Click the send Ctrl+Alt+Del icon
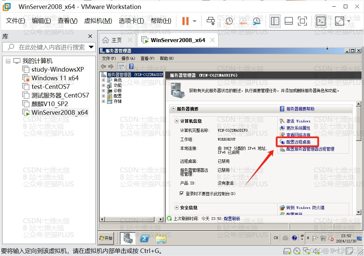The height and width of the screenshot is (256, 364). click(x=211, y=21)
